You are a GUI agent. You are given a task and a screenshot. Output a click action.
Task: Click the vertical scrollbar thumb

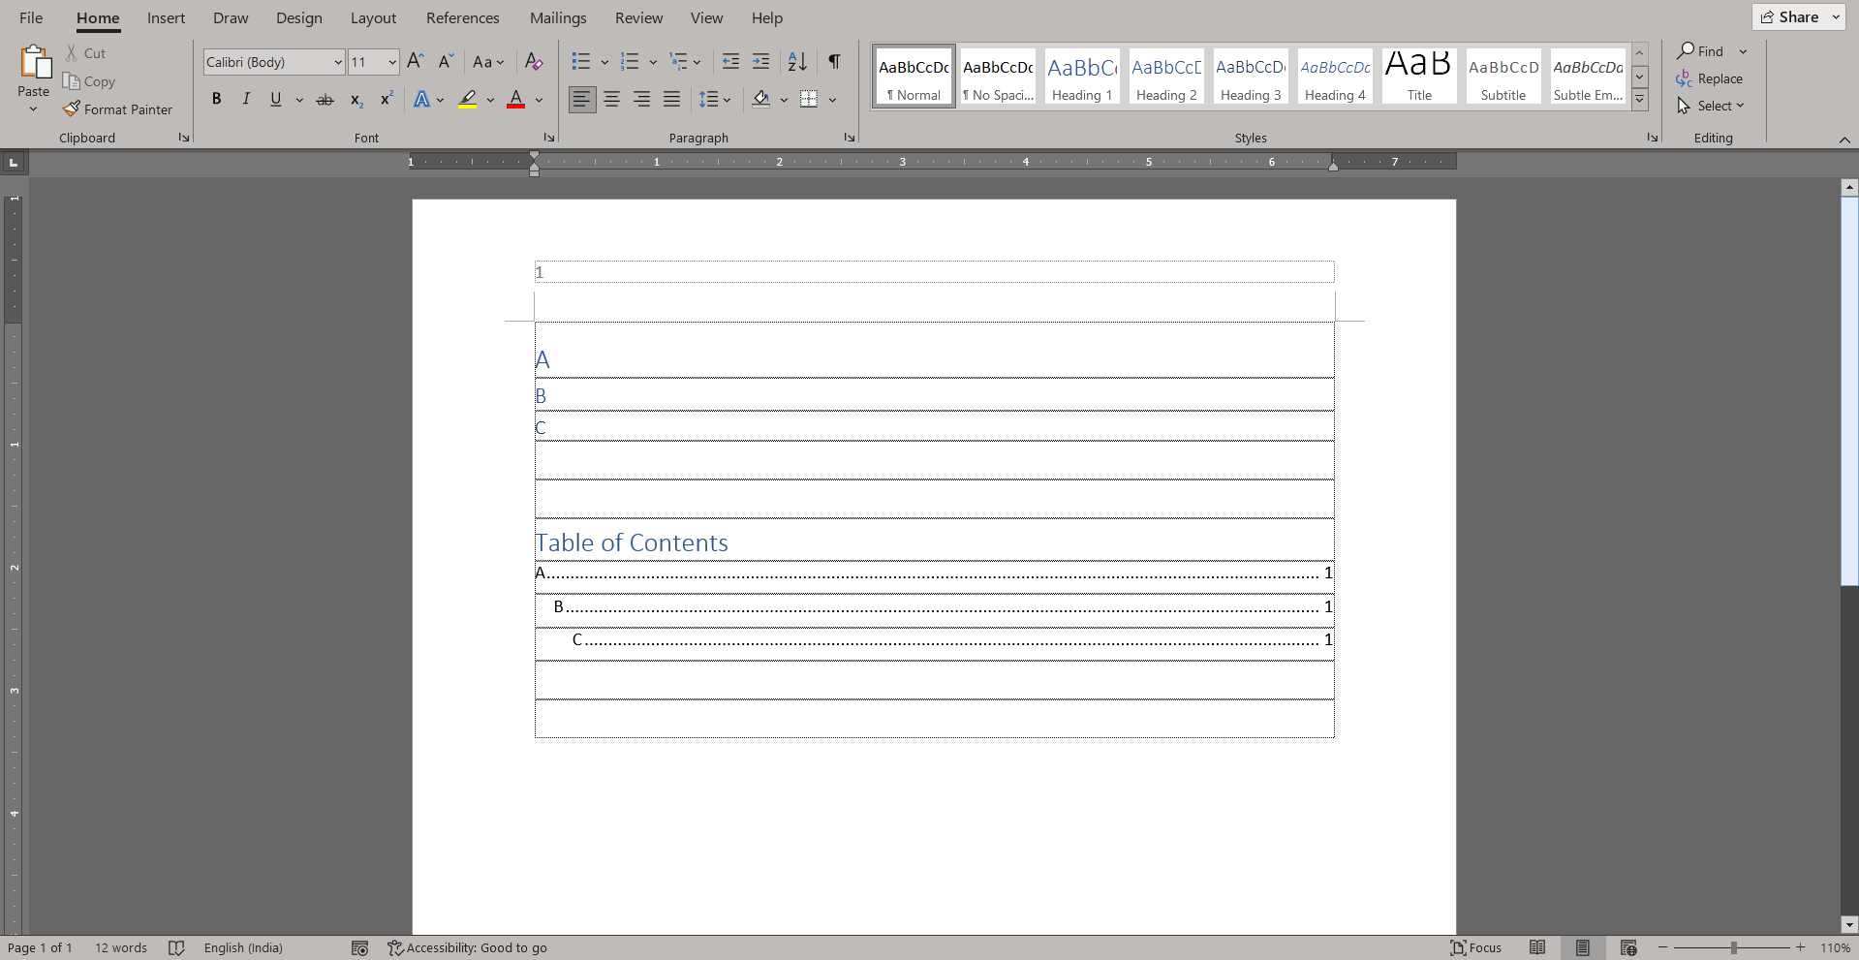(x=1849, y=391)
